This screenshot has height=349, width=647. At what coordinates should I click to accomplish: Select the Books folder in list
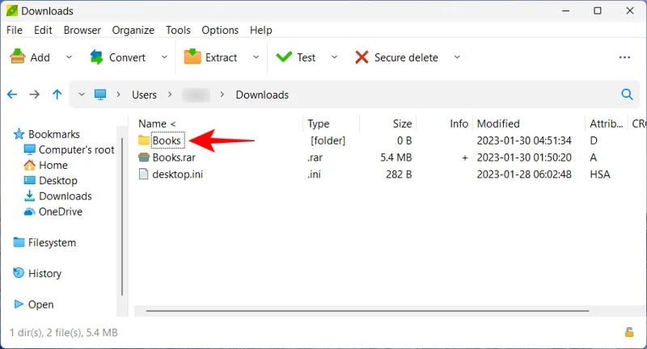(167, 141)
